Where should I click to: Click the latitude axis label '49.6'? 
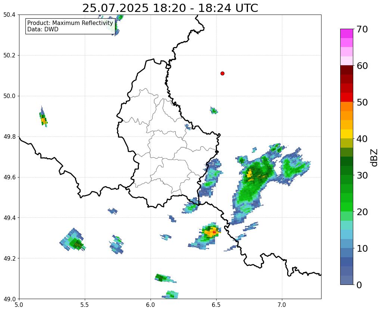coord(9,177)
